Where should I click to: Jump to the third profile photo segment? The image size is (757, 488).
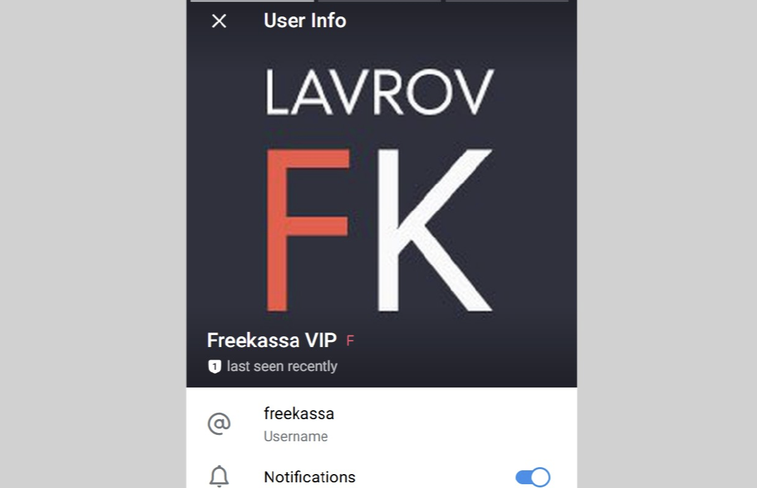[x=507, y=1]
